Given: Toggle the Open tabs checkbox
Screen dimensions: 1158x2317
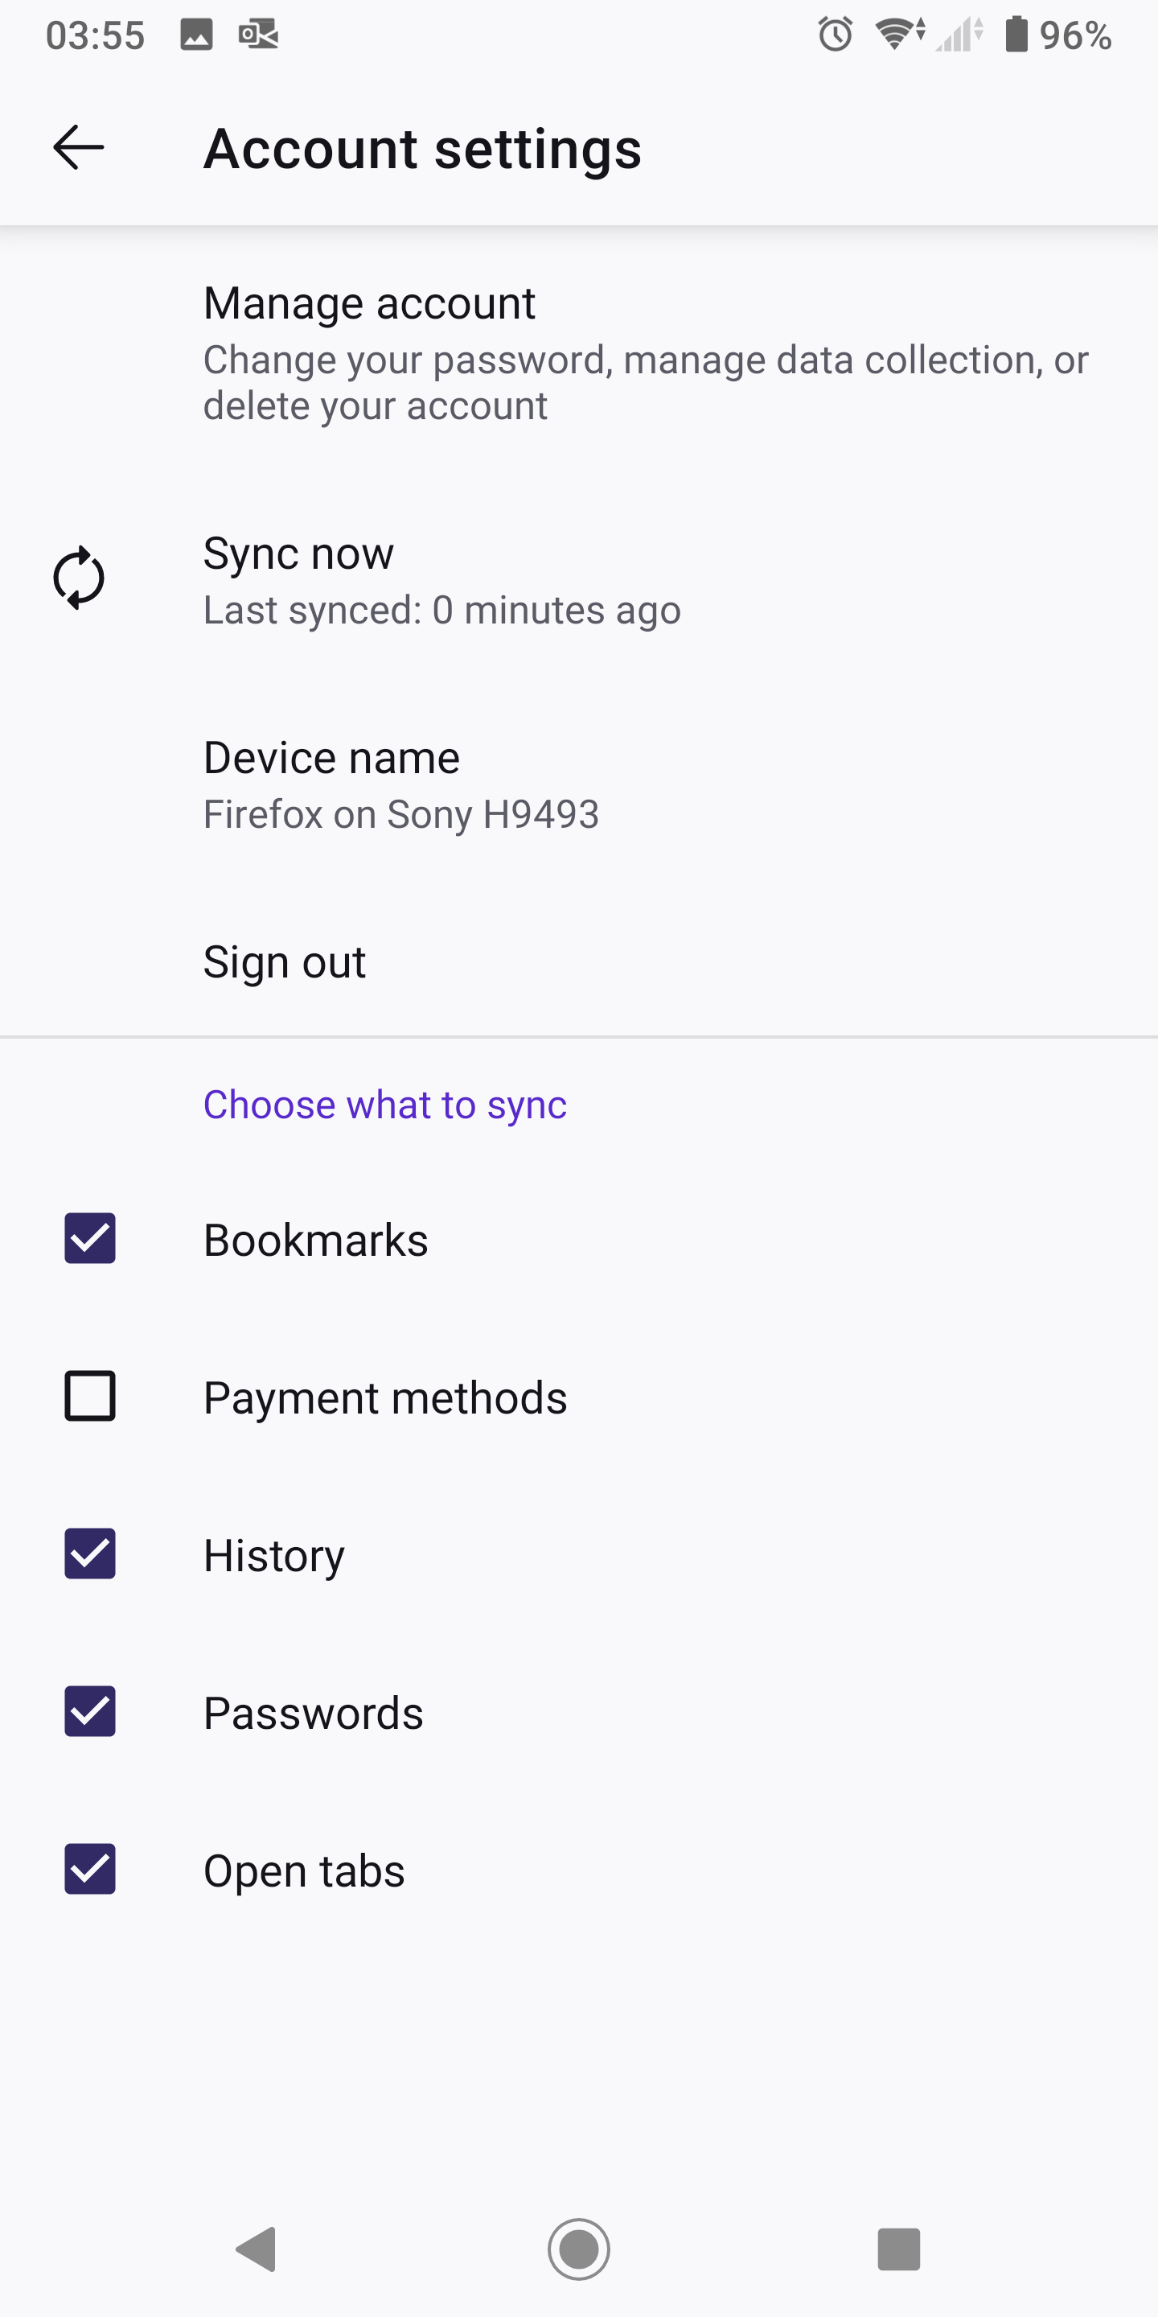Looking at the screenshot, I should [x=90, y=1869].
